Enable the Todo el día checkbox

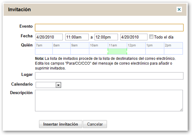click(151, 37)
